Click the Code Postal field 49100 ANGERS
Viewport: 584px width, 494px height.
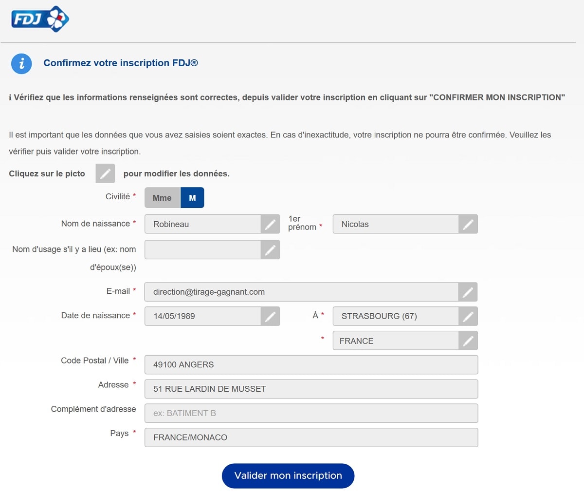[311, 365]
